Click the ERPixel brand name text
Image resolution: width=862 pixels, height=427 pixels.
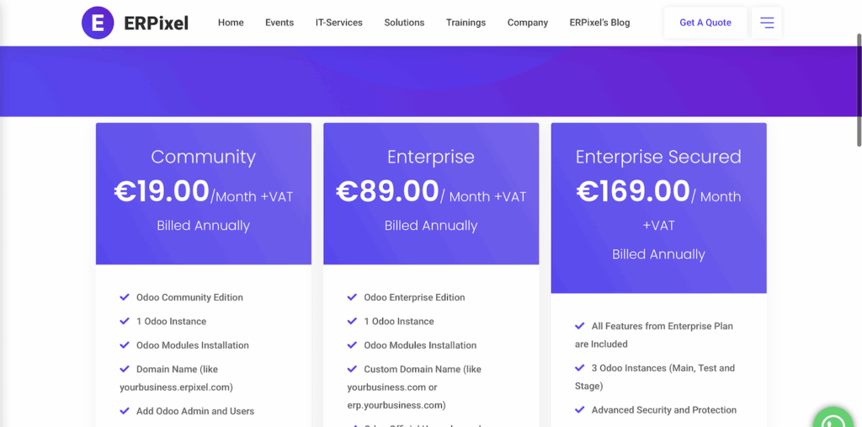[156, 23]
